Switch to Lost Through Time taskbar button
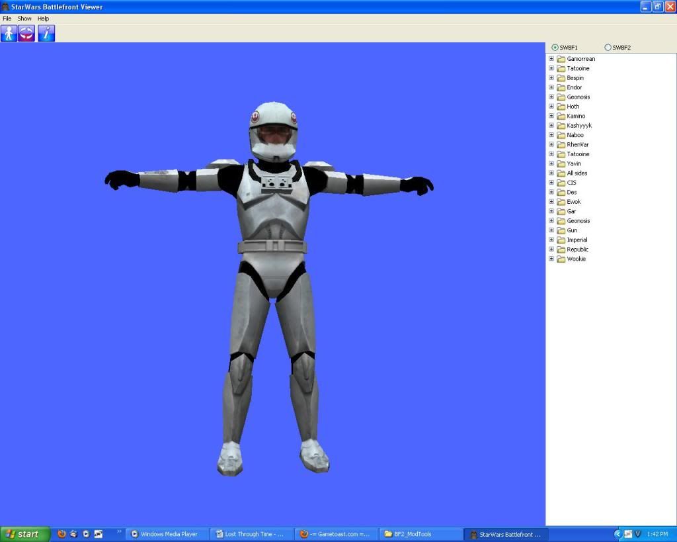Screen dimensions: 677x542 [x=253, y=534]
